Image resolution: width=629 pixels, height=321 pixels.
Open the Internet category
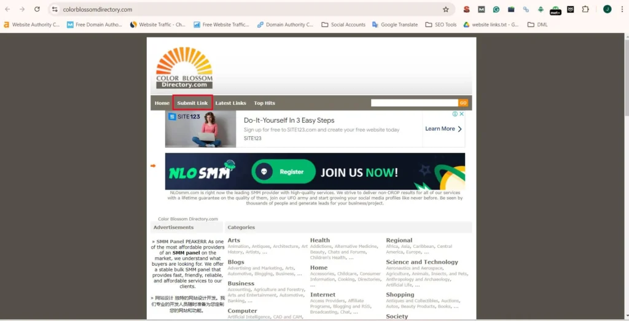click(322, 295)
